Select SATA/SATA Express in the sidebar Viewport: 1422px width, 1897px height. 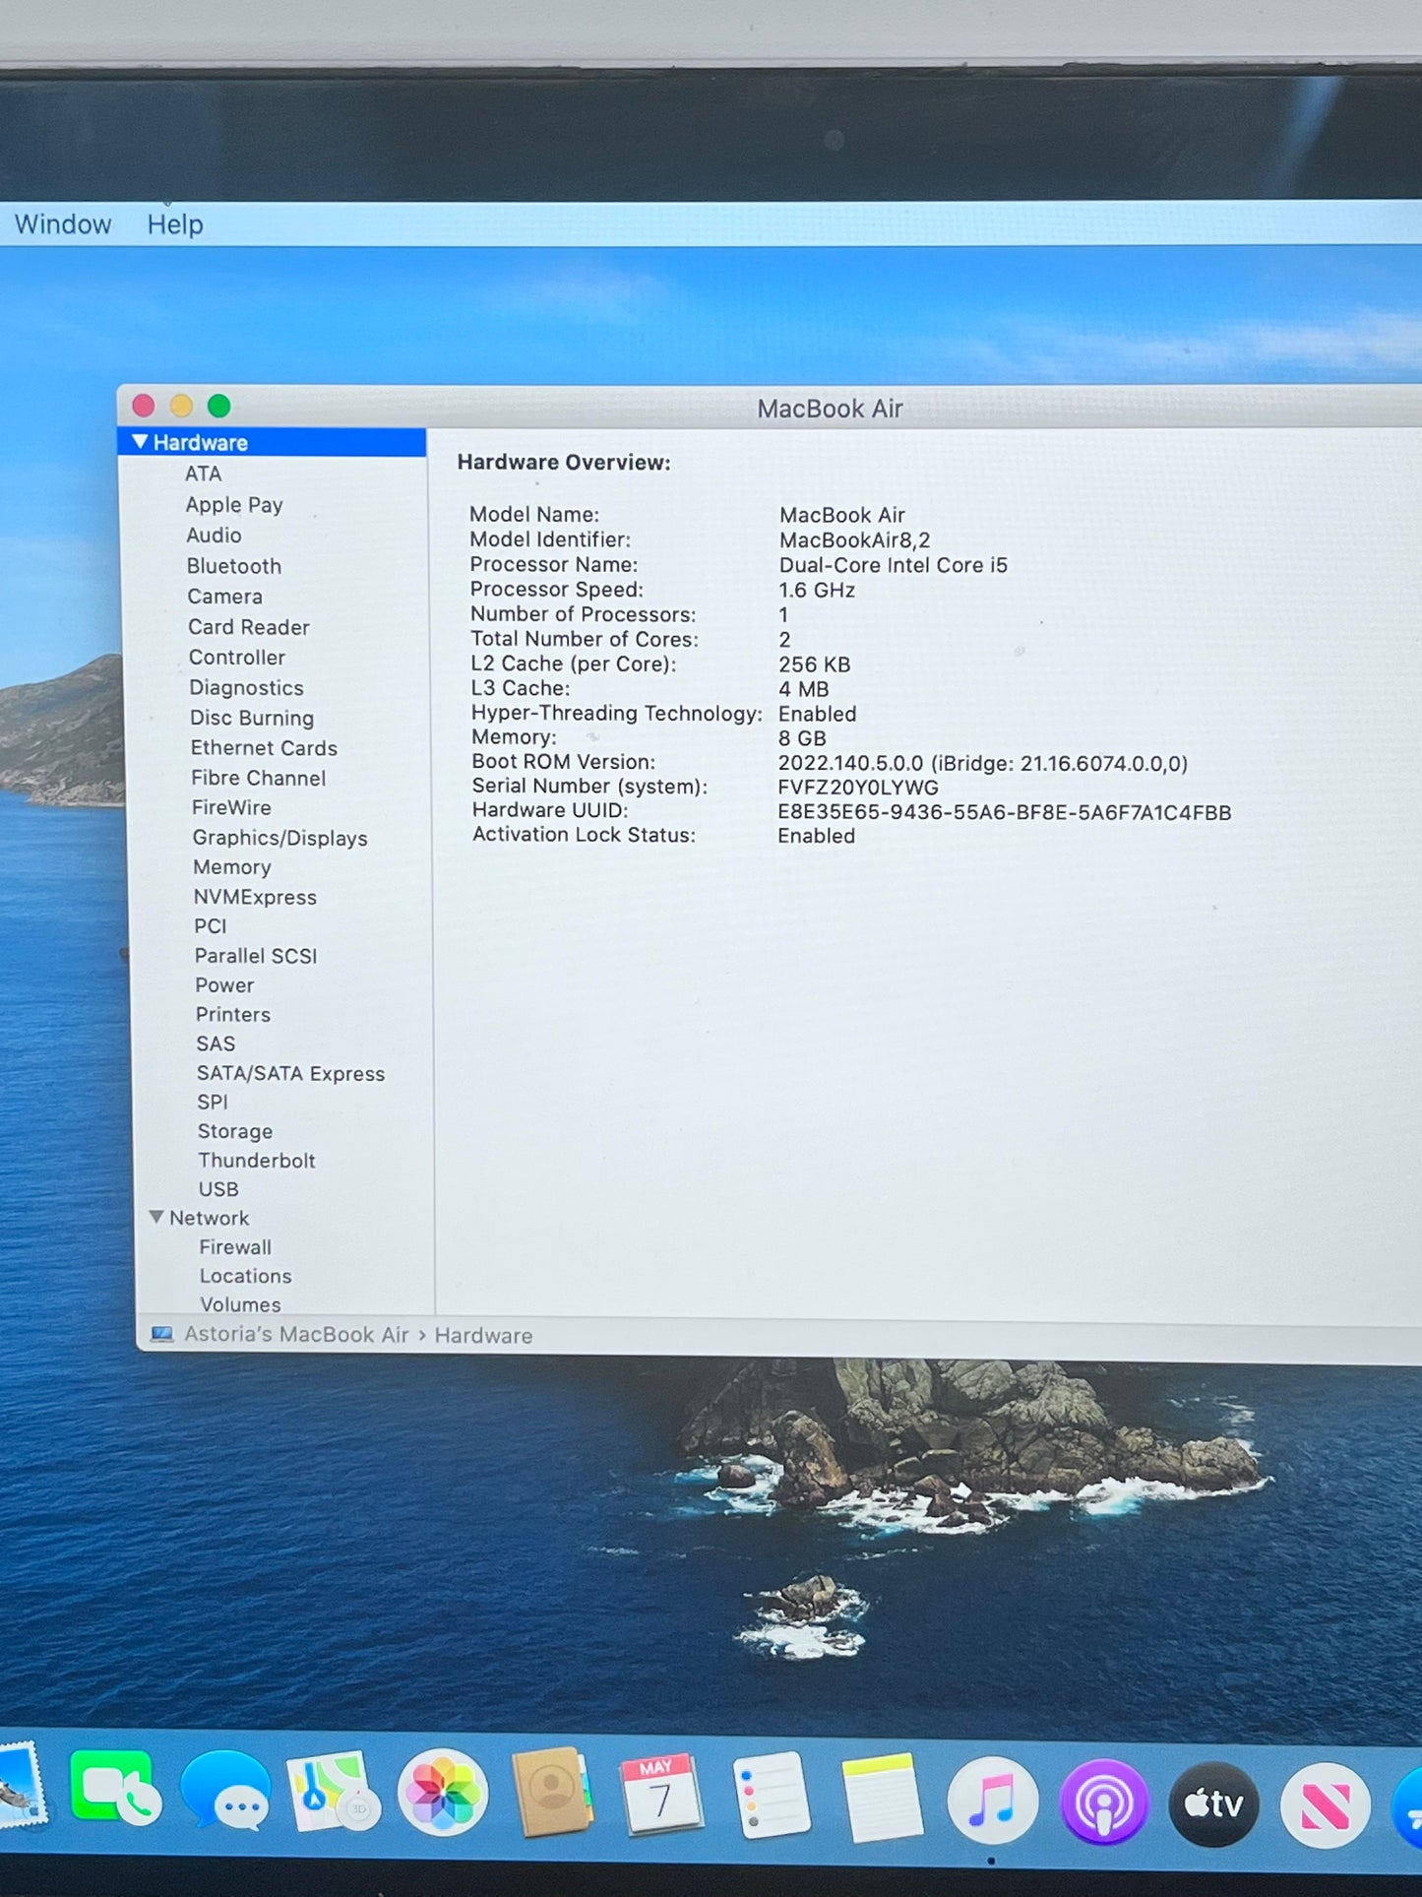coord(290,1074)
